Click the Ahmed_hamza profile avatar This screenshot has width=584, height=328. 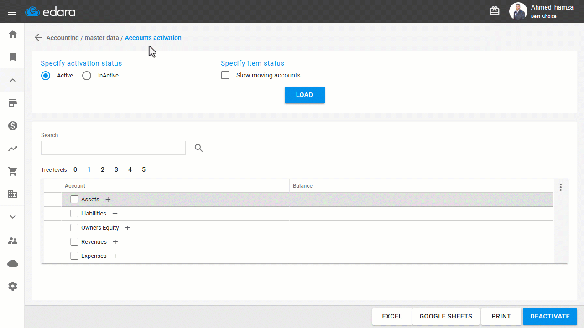(518, 11)
